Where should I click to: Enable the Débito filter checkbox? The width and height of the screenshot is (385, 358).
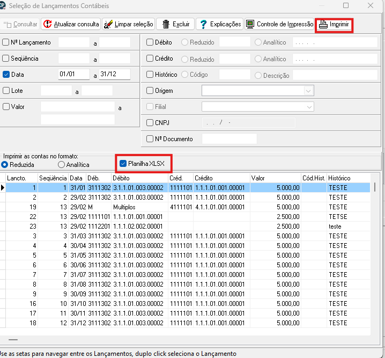click(150, 42)
